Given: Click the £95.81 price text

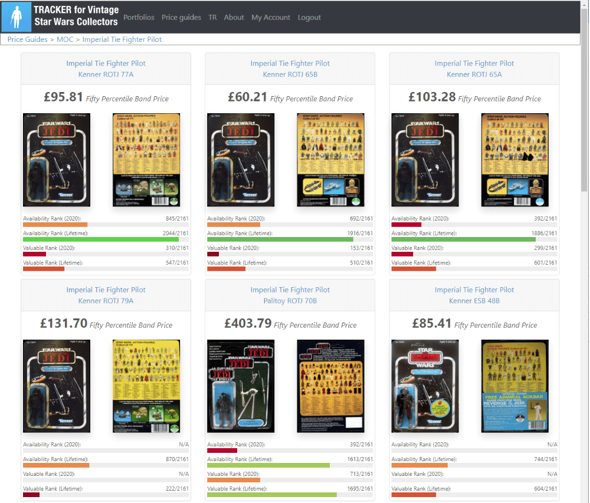Looking at the screenshot, I should click(63, 97).
